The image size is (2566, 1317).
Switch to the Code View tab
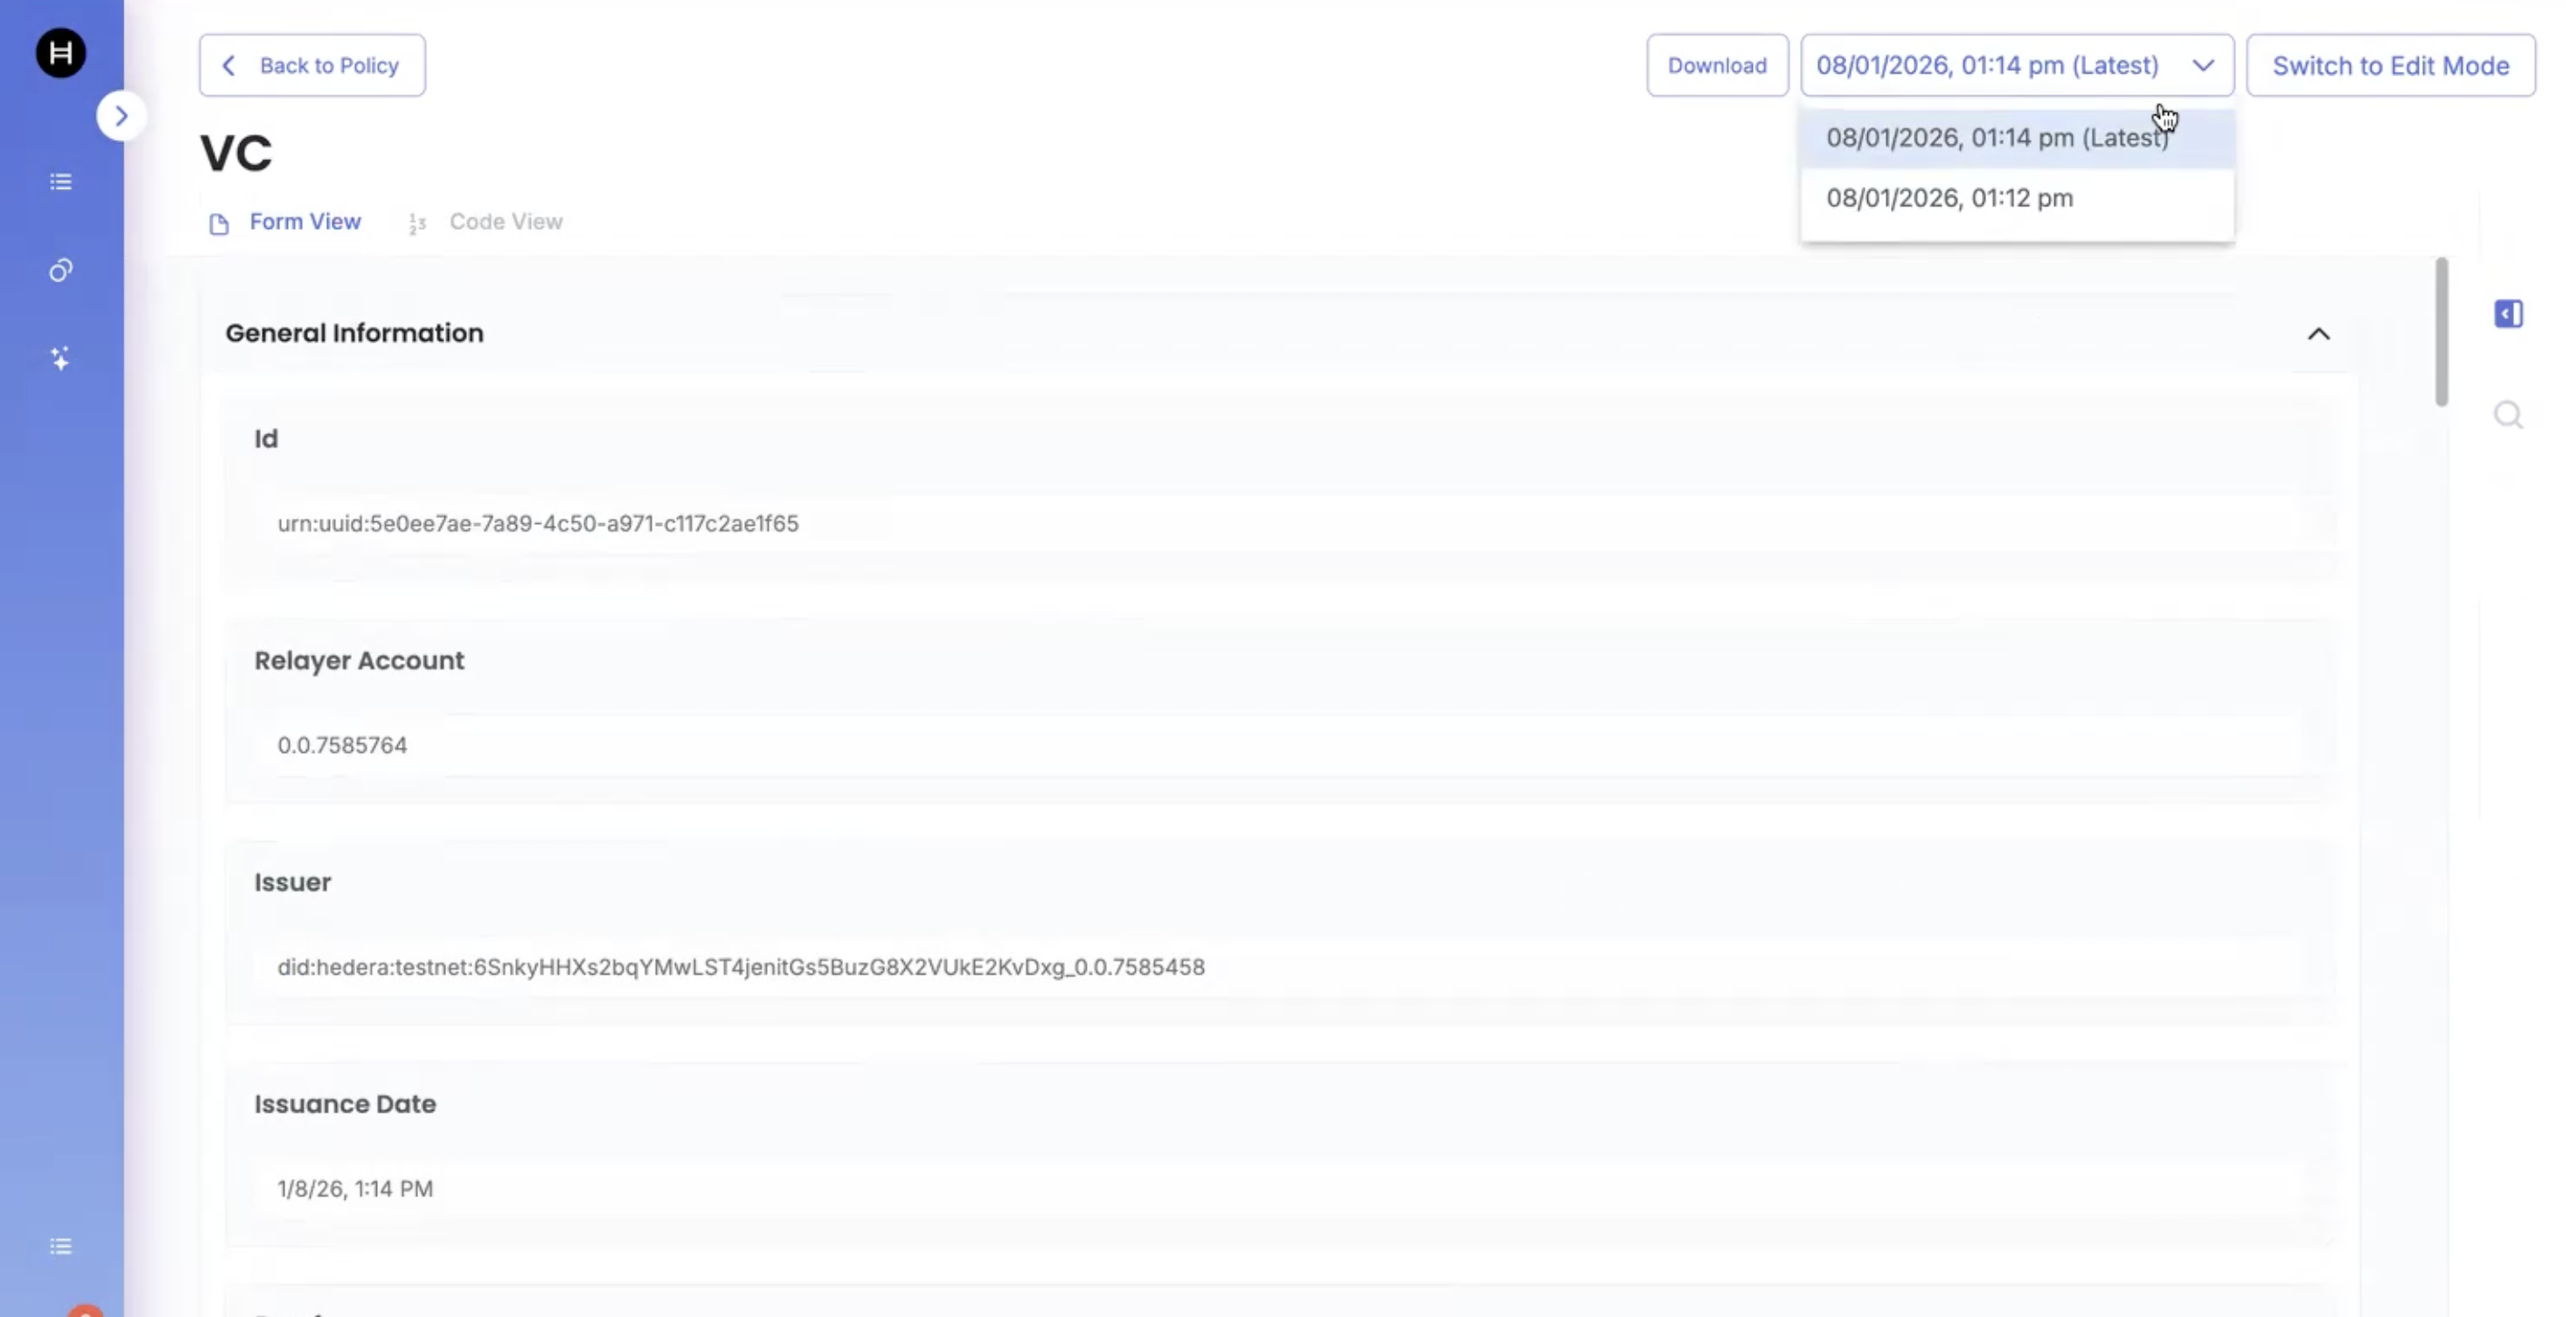(x=505, y=222)
